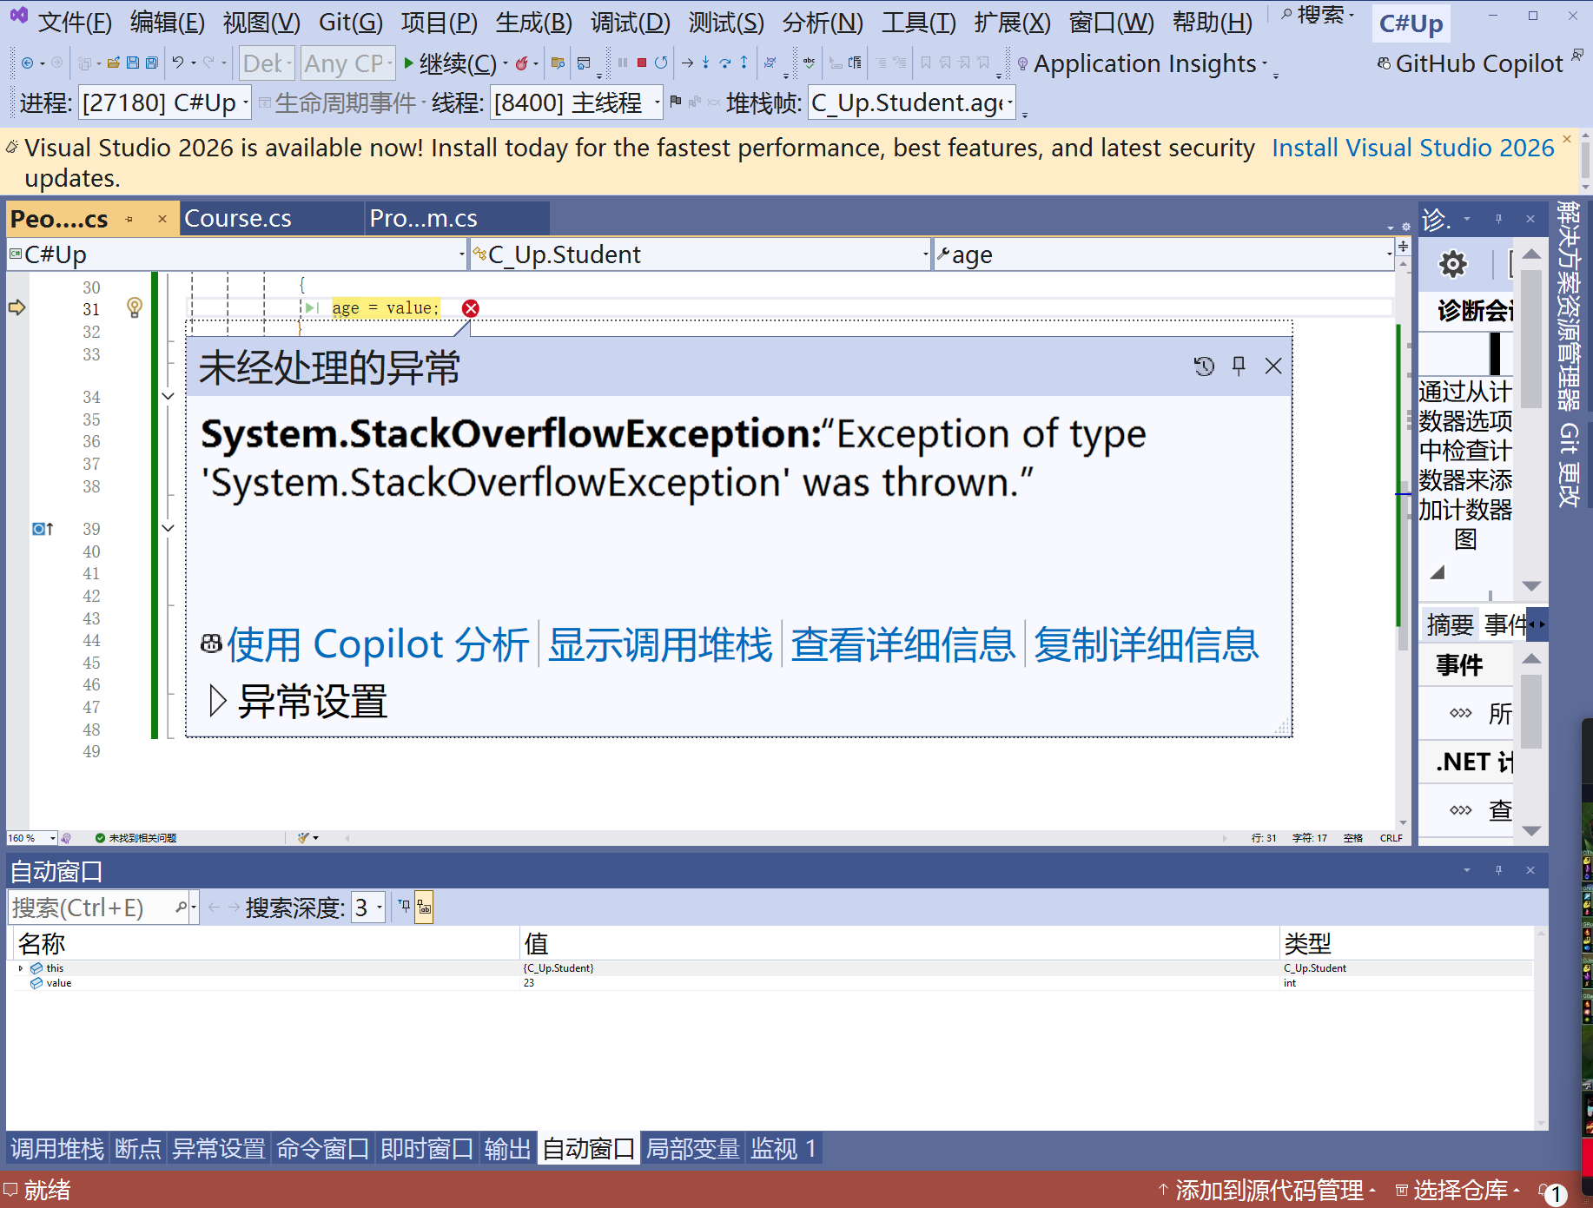Expand the 异常设置 section

click(218, 701)
